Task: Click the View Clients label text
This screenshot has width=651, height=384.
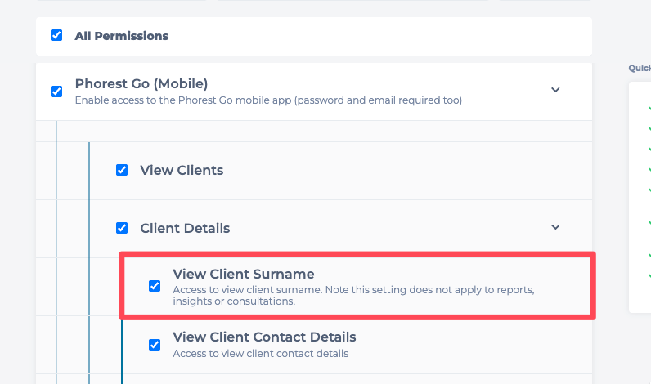Action: 182,170
